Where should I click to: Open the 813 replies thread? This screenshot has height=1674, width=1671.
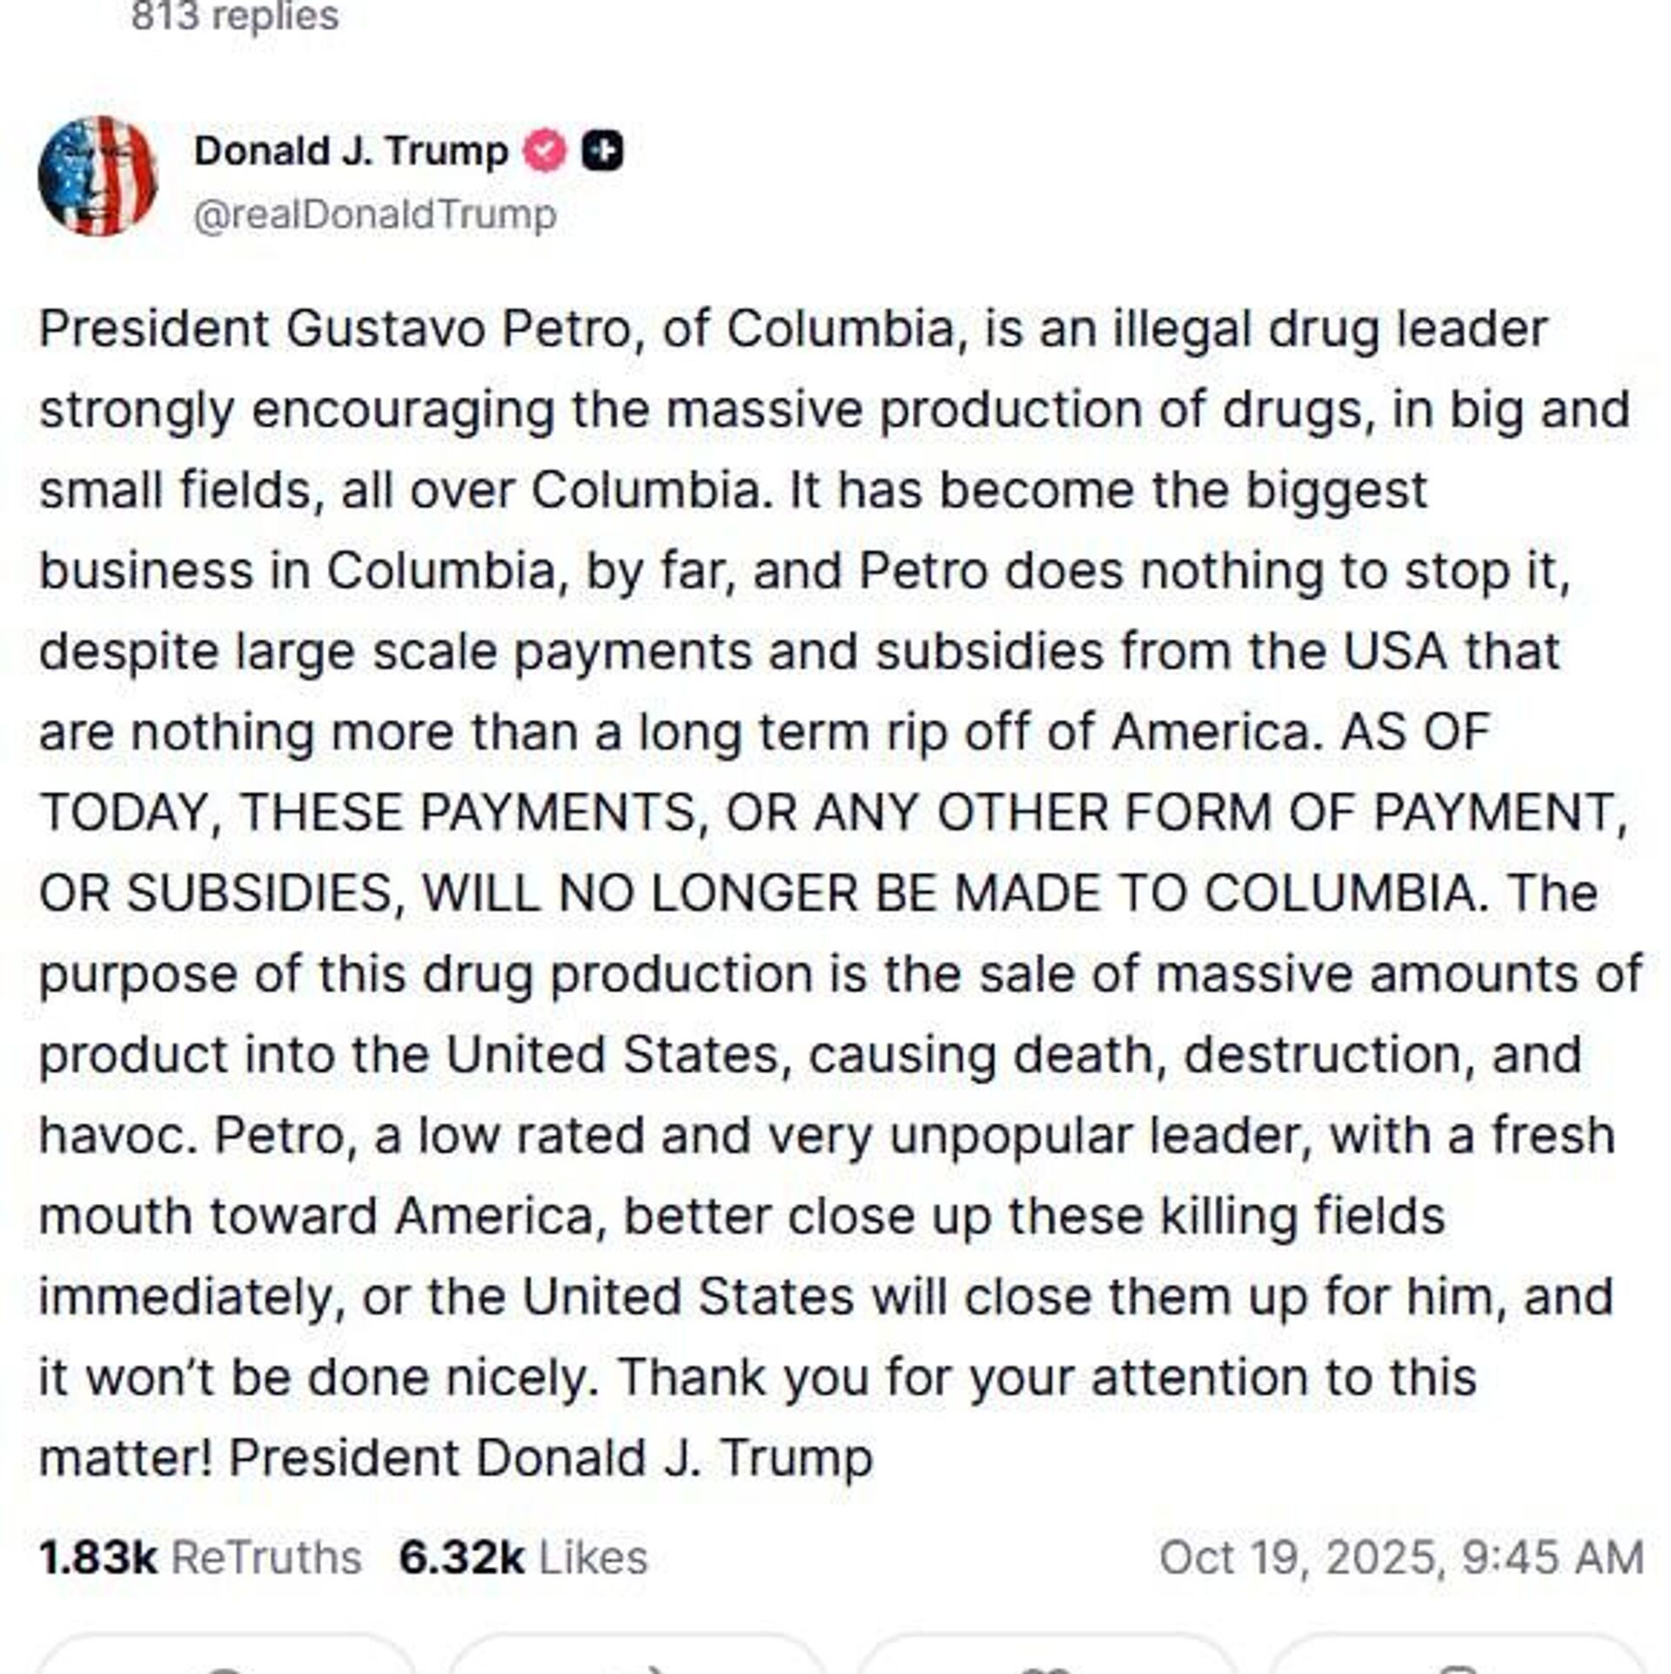click(x=234, y=16)
